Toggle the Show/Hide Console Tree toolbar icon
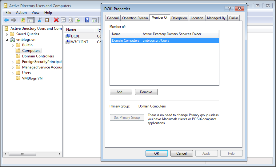 pyautogui.click(x=30, y=20)
